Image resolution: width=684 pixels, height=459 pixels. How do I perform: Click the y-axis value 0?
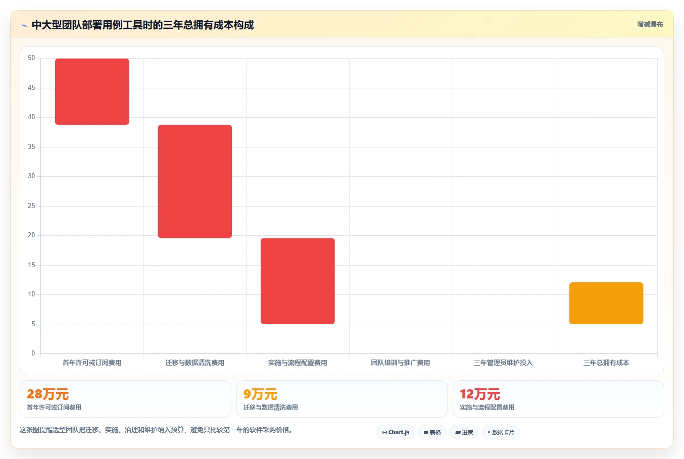click(33, 353)
